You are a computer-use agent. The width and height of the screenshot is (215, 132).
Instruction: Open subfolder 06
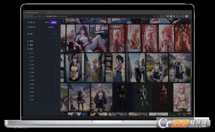43,80
